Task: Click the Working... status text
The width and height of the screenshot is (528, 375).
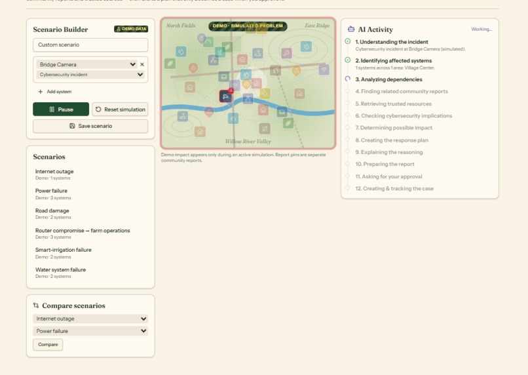Action: [481, 30]
